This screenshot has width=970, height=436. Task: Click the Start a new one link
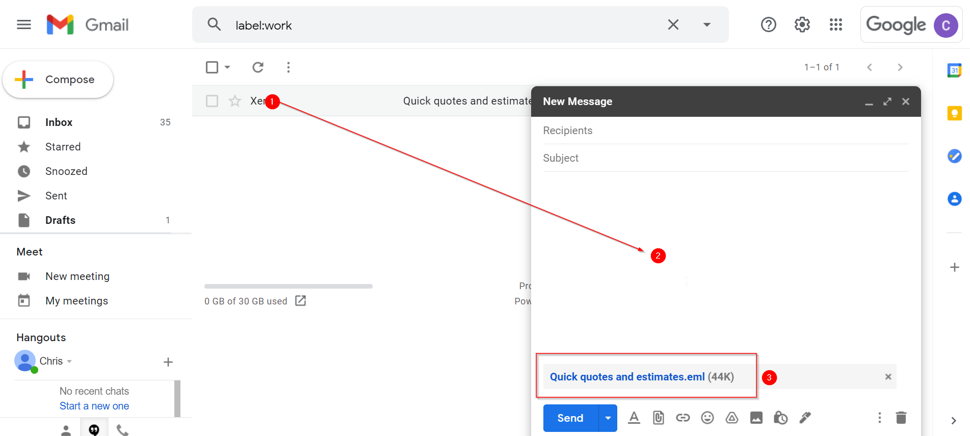click(x=94, y=406)
